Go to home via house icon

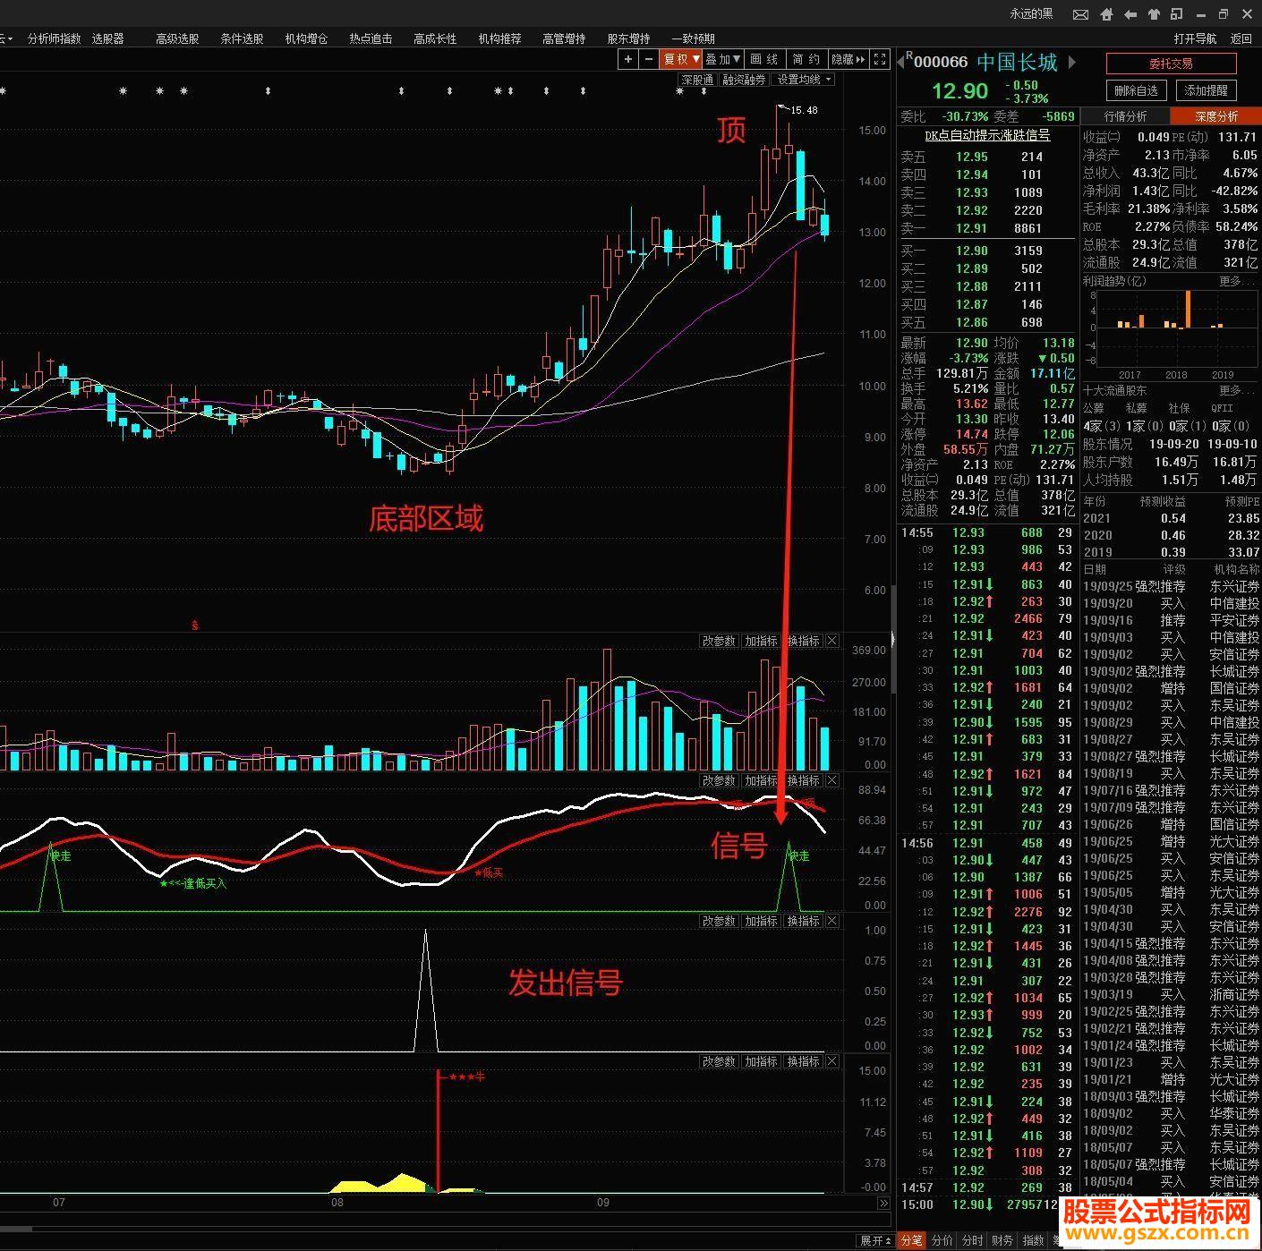coord(1106,14)
